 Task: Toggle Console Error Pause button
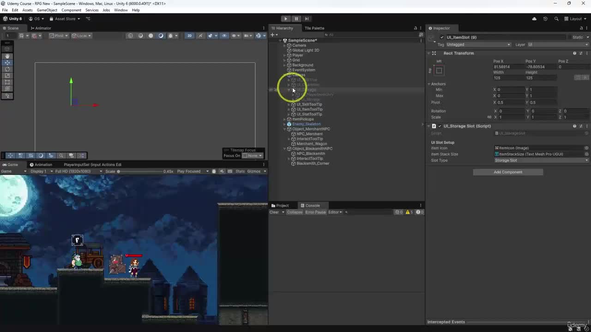point(315,212)
